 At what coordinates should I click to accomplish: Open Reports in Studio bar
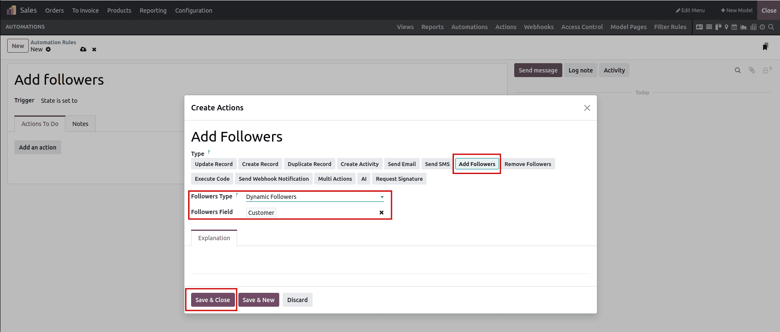coord(432,27)
